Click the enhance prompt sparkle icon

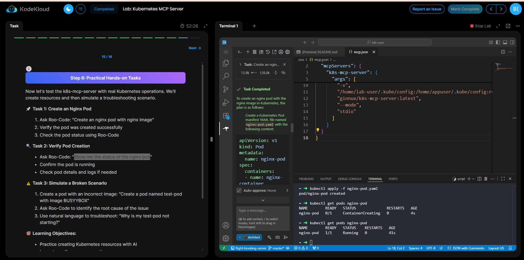click(x=269, y=237)
